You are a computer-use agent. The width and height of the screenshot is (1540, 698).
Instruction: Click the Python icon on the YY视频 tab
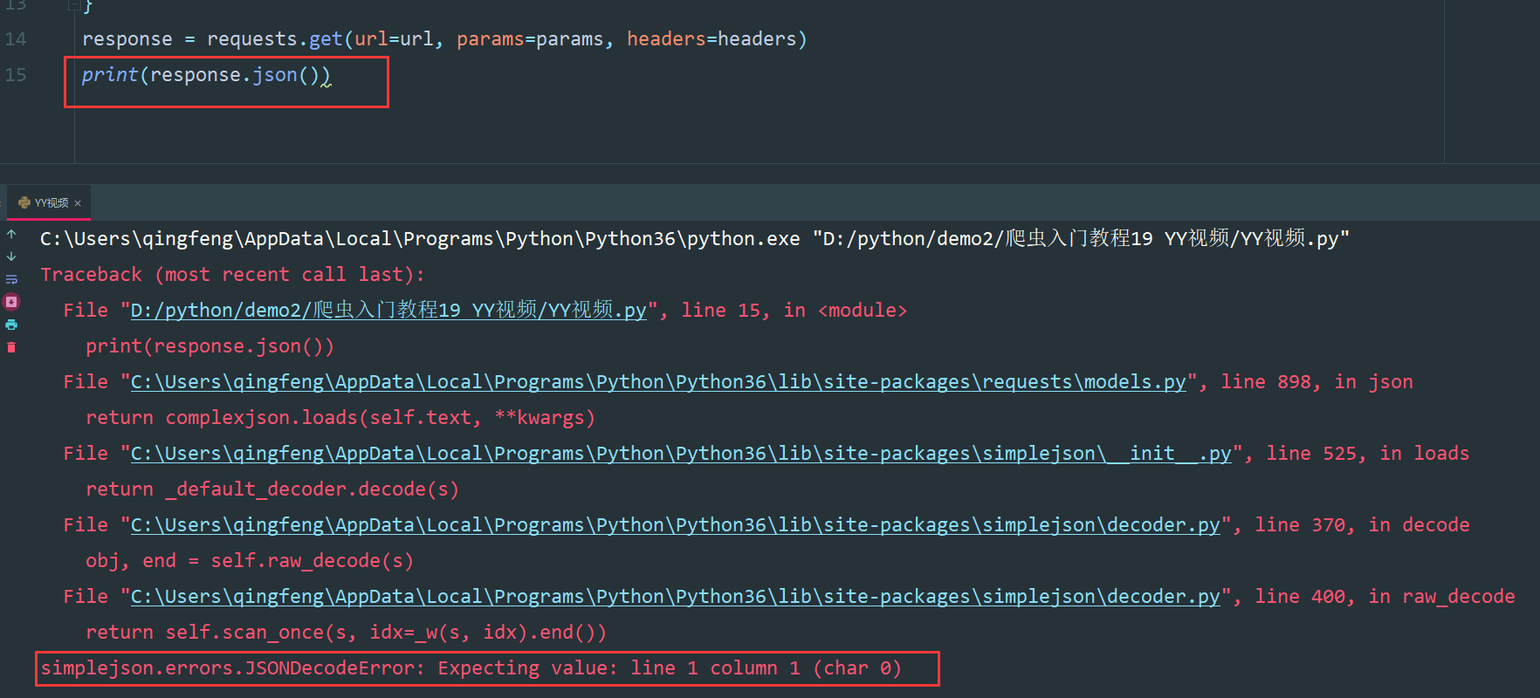tap(24, 202)
